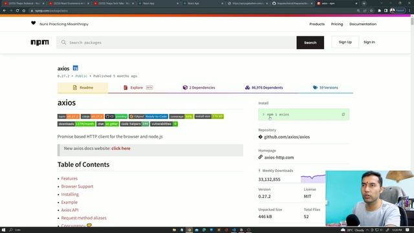This screenshot has height=233, width=414.
Task: Open the Documentation link
Action: pos(363,24)
